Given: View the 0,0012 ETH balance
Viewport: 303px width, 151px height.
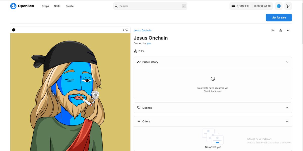Looking at the screenshot, I should [243, 6].
